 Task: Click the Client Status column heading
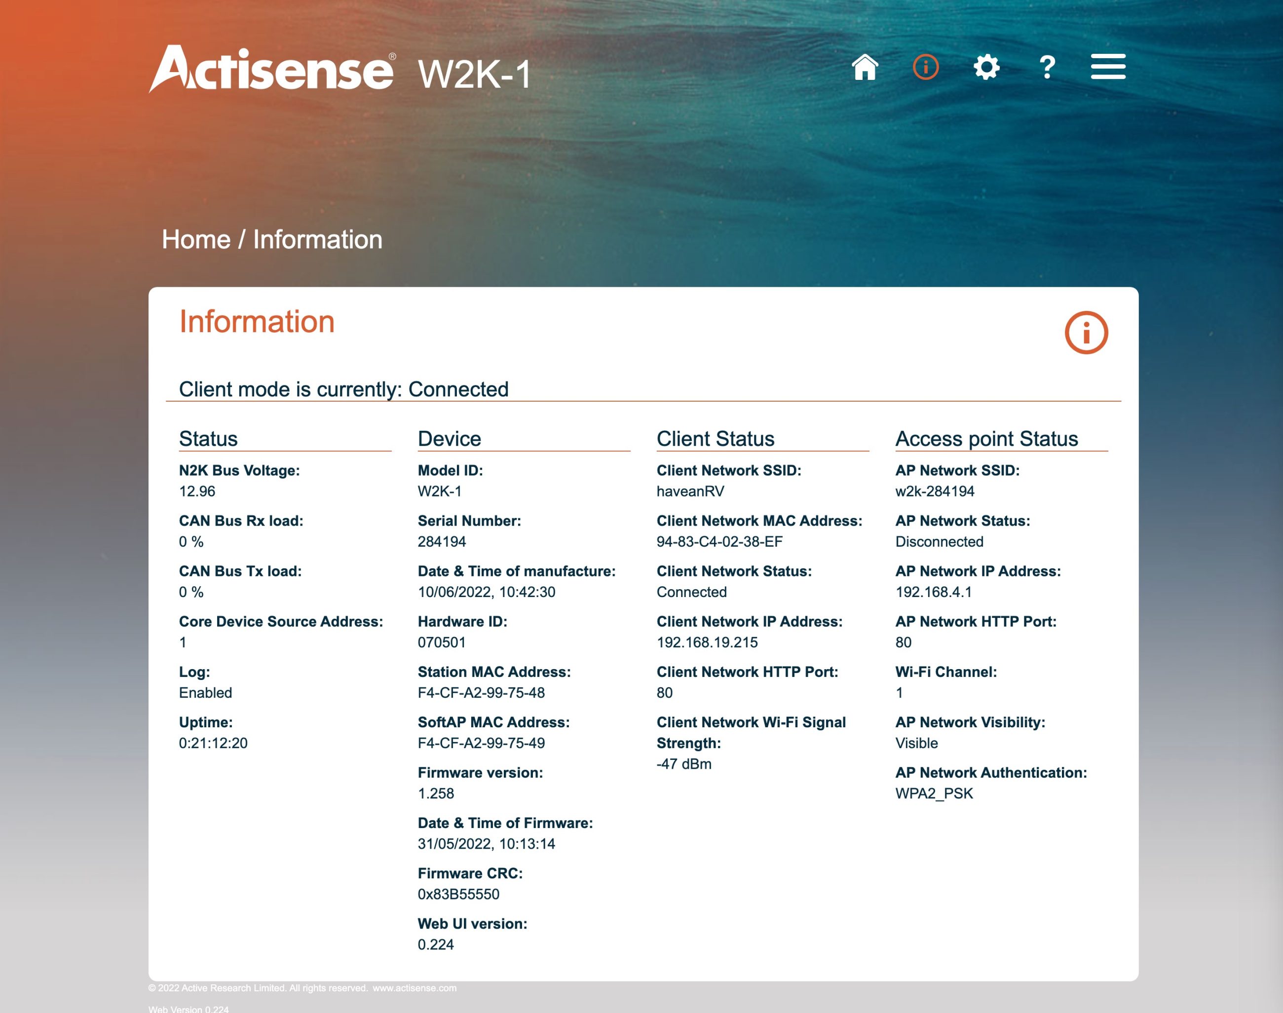click(x=716, y=438)
